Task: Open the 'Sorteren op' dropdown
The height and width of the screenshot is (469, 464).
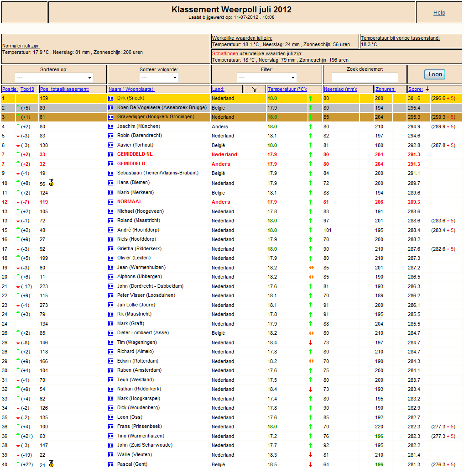Action: (54, 78)
